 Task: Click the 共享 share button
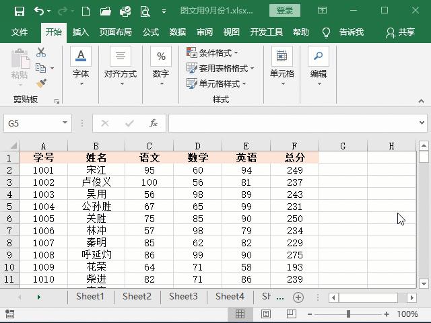pyautogui.click(x=400, y=32)
